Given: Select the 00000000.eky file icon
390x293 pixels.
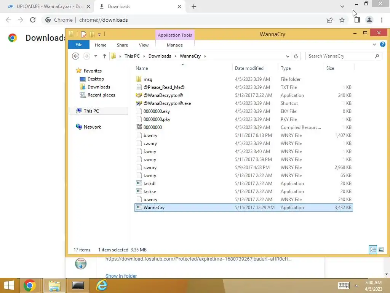Looking at the screenshot, I should click(139, 111).
